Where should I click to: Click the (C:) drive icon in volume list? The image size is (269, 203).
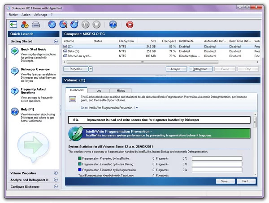pyautogui.click(x=65, y=46)
